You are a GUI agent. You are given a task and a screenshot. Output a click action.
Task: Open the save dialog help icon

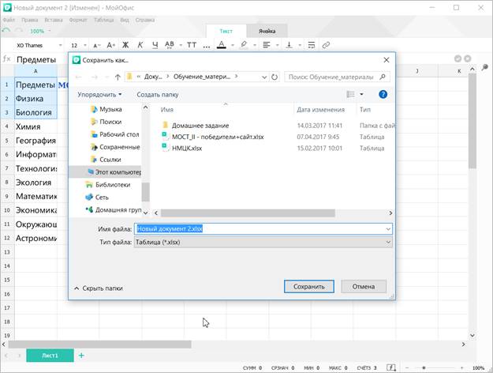383,94
